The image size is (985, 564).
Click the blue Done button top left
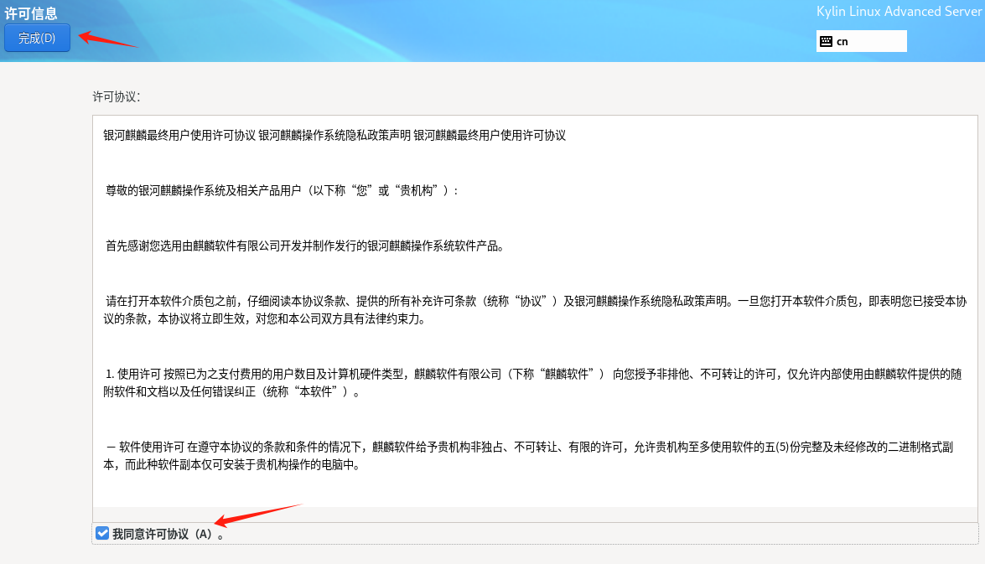(x=37, y=38)
